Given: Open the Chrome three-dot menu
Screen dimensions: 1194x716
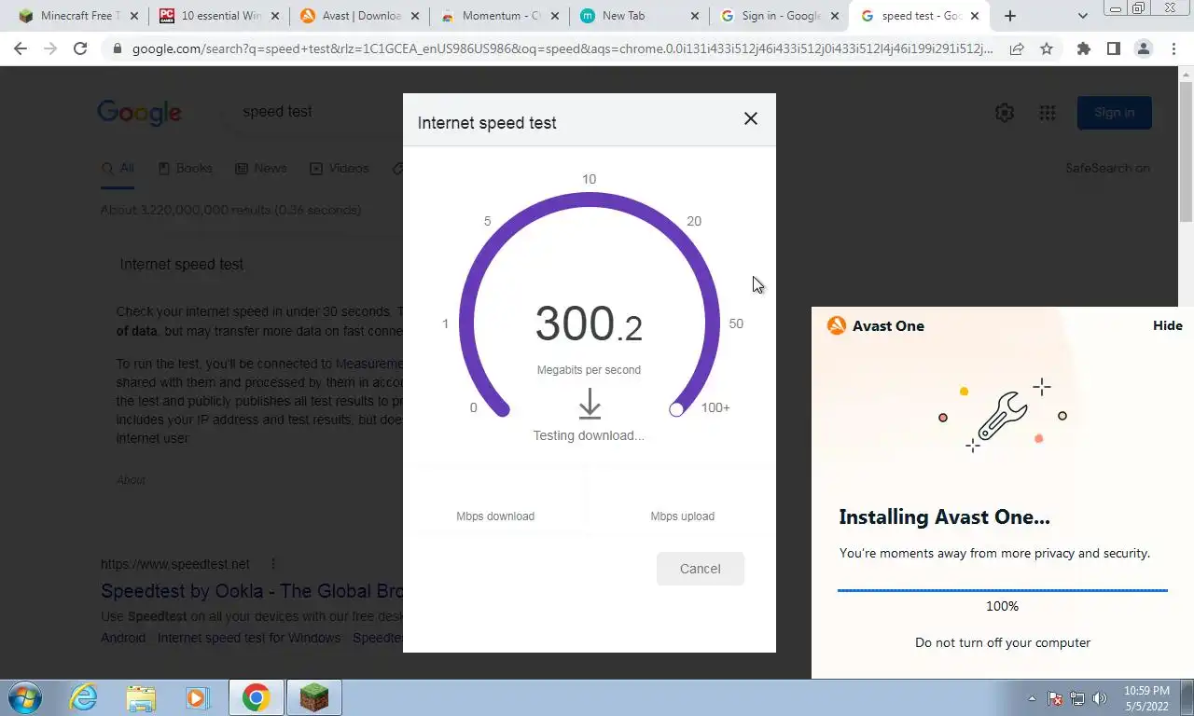Looking at the screenshot, I should [x=1173, y=48].
